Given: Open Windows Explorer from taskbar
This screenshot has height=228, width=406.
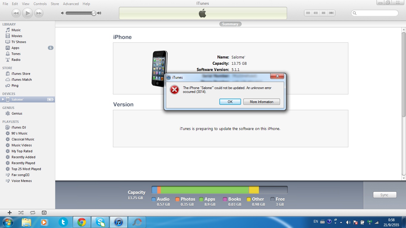Looking at the screenshot, I should click(x=26, y=222).
